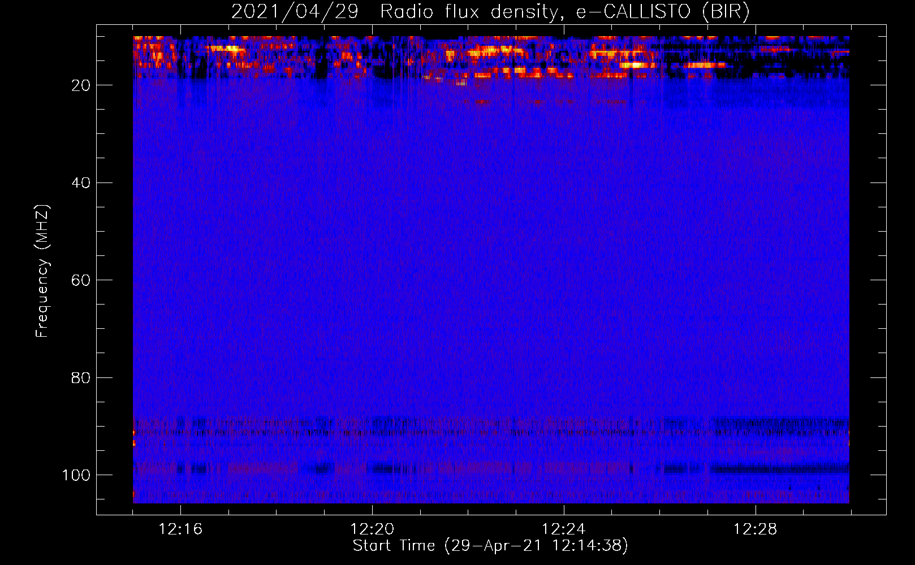Click the 'Frequency (MHZ)' axis label

pyautogui.click(x=42, y=271)
